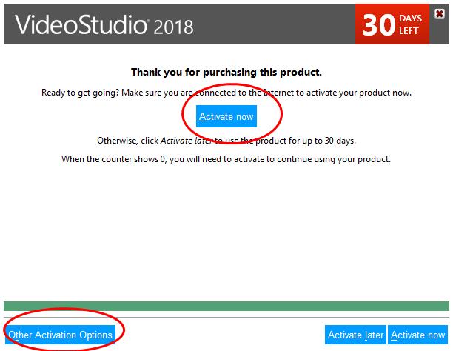Click the italic "Activate later" text in paragraph

tap(188, 141)
